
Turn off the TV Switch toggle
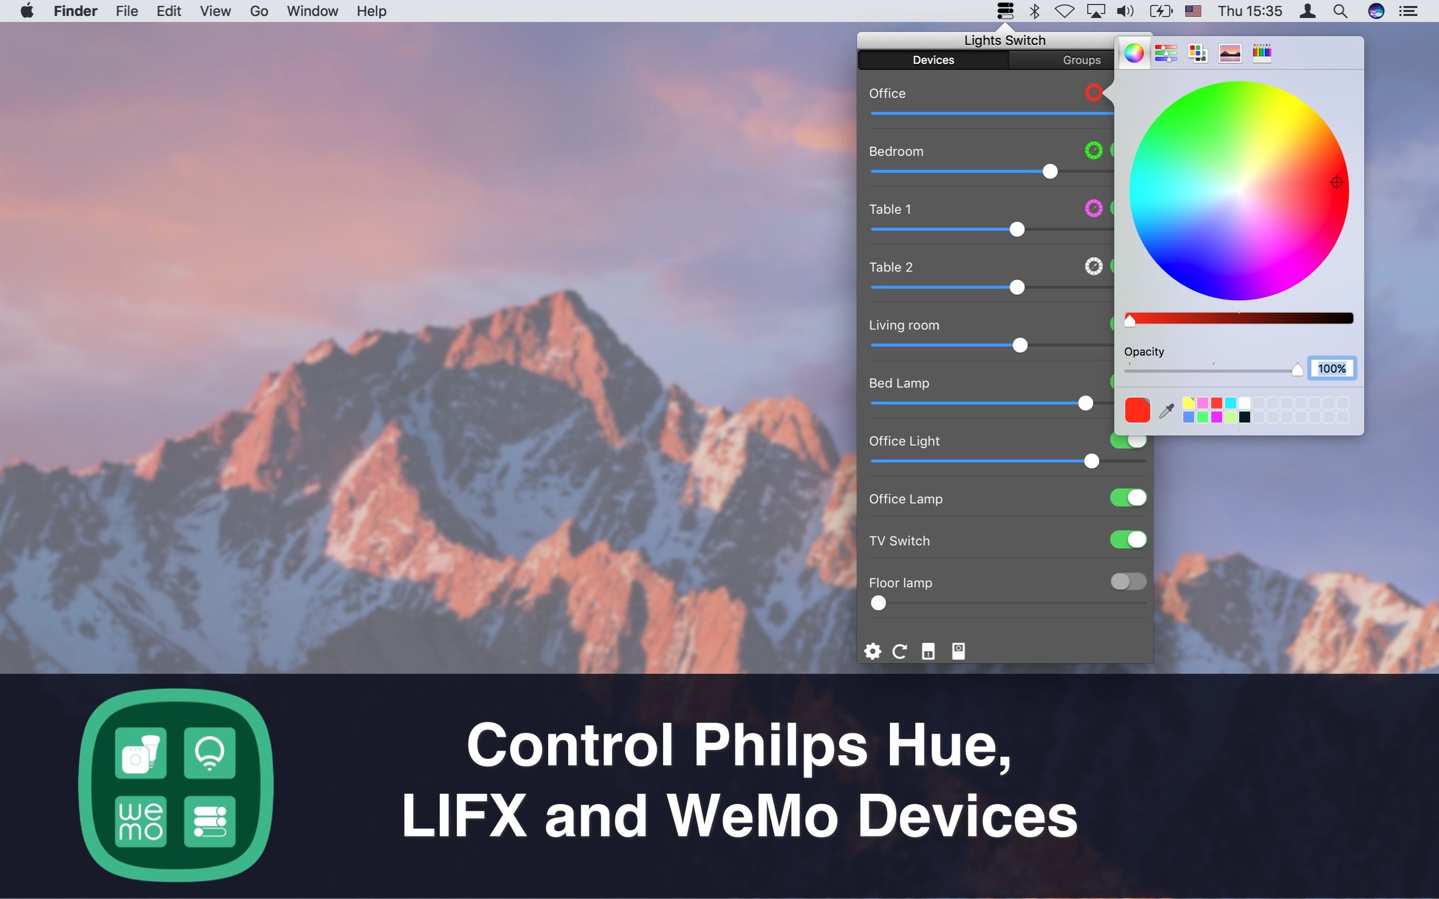[1128, 540]
